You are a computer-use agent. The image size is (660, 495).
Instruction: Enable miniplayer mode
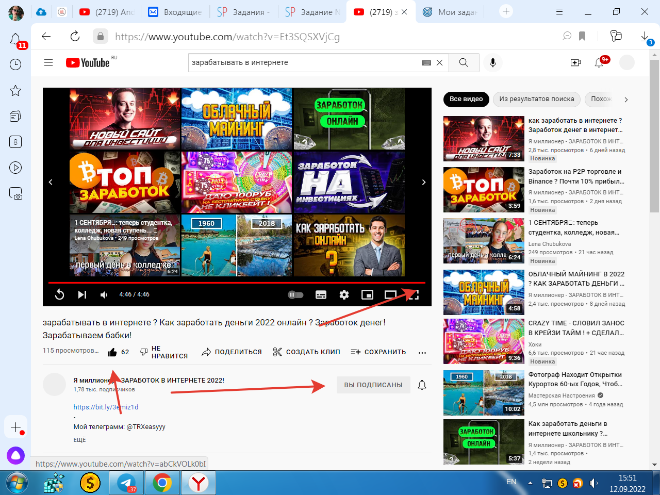[367, 294]
